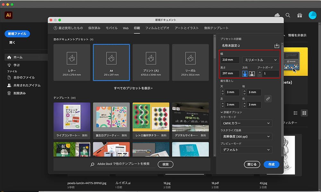Click the 幅 width field showing 210 mm

point(230,60)
